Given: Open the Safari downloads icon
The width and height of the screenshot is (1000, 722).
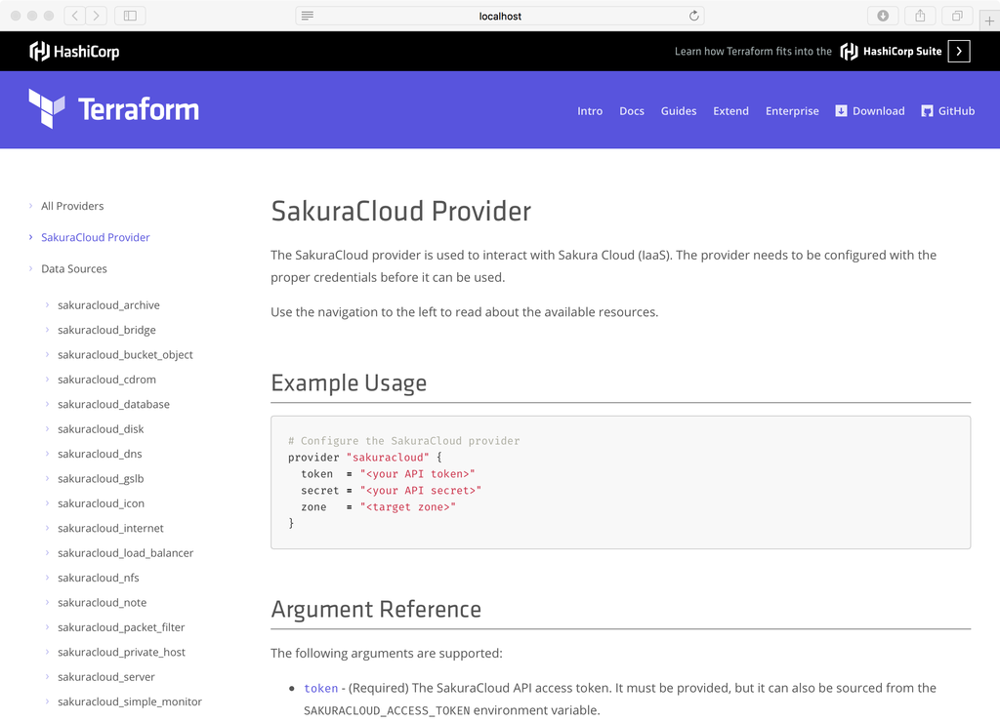Looking at the screenshot, I should (x=883, y=16).
